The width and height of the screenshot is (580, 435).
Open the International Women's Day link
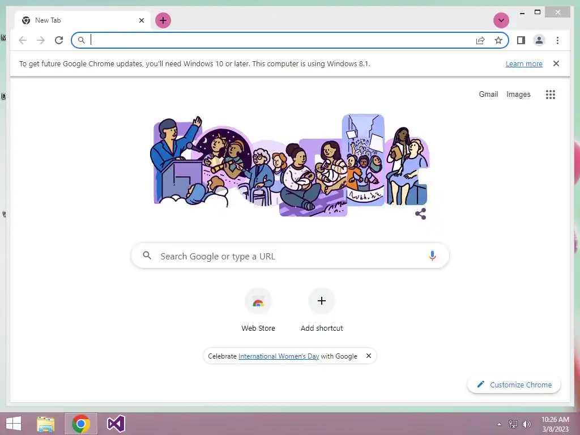[279, 356]
